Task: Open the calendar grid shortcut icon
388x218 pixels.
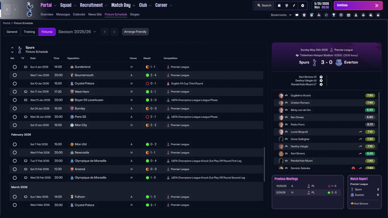Action: [349, 15]
